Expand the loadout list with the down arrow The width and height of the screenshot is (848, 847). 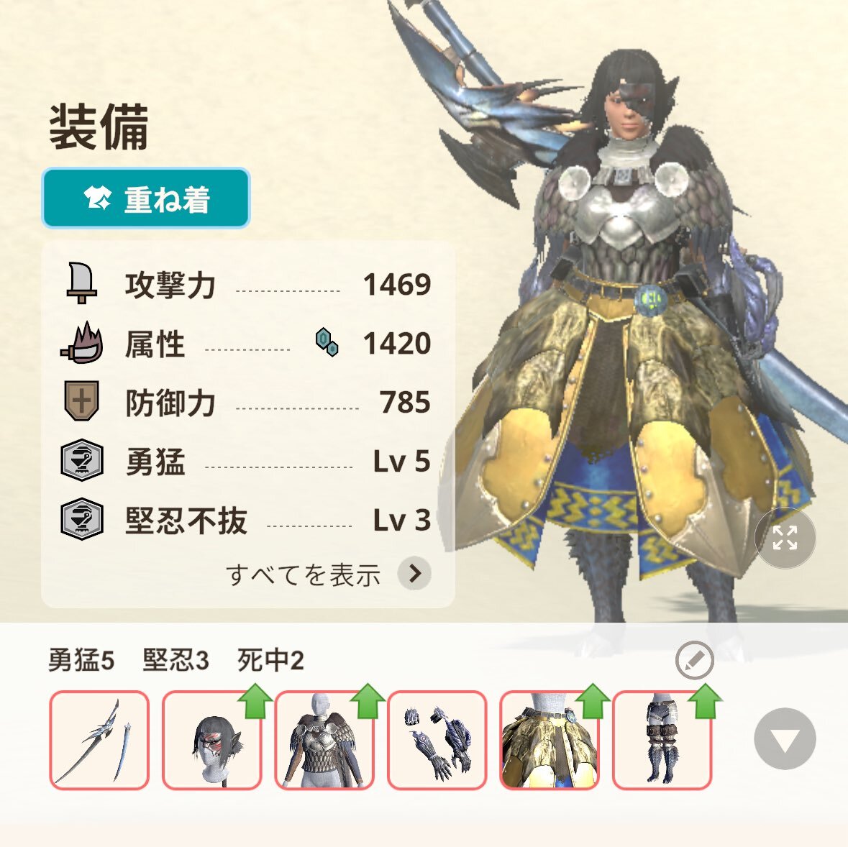tap(785, 738)
